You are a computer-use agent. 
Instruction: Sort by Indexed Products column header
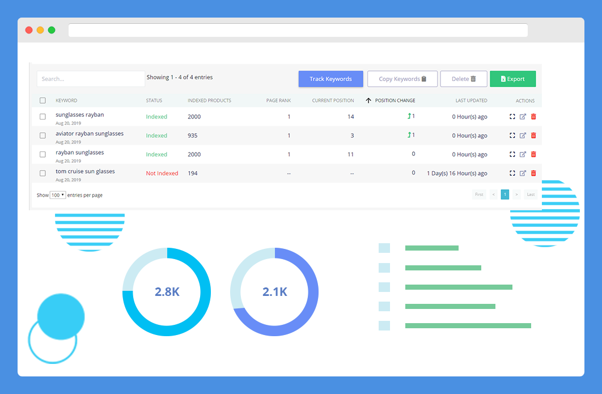click(209, 100)
